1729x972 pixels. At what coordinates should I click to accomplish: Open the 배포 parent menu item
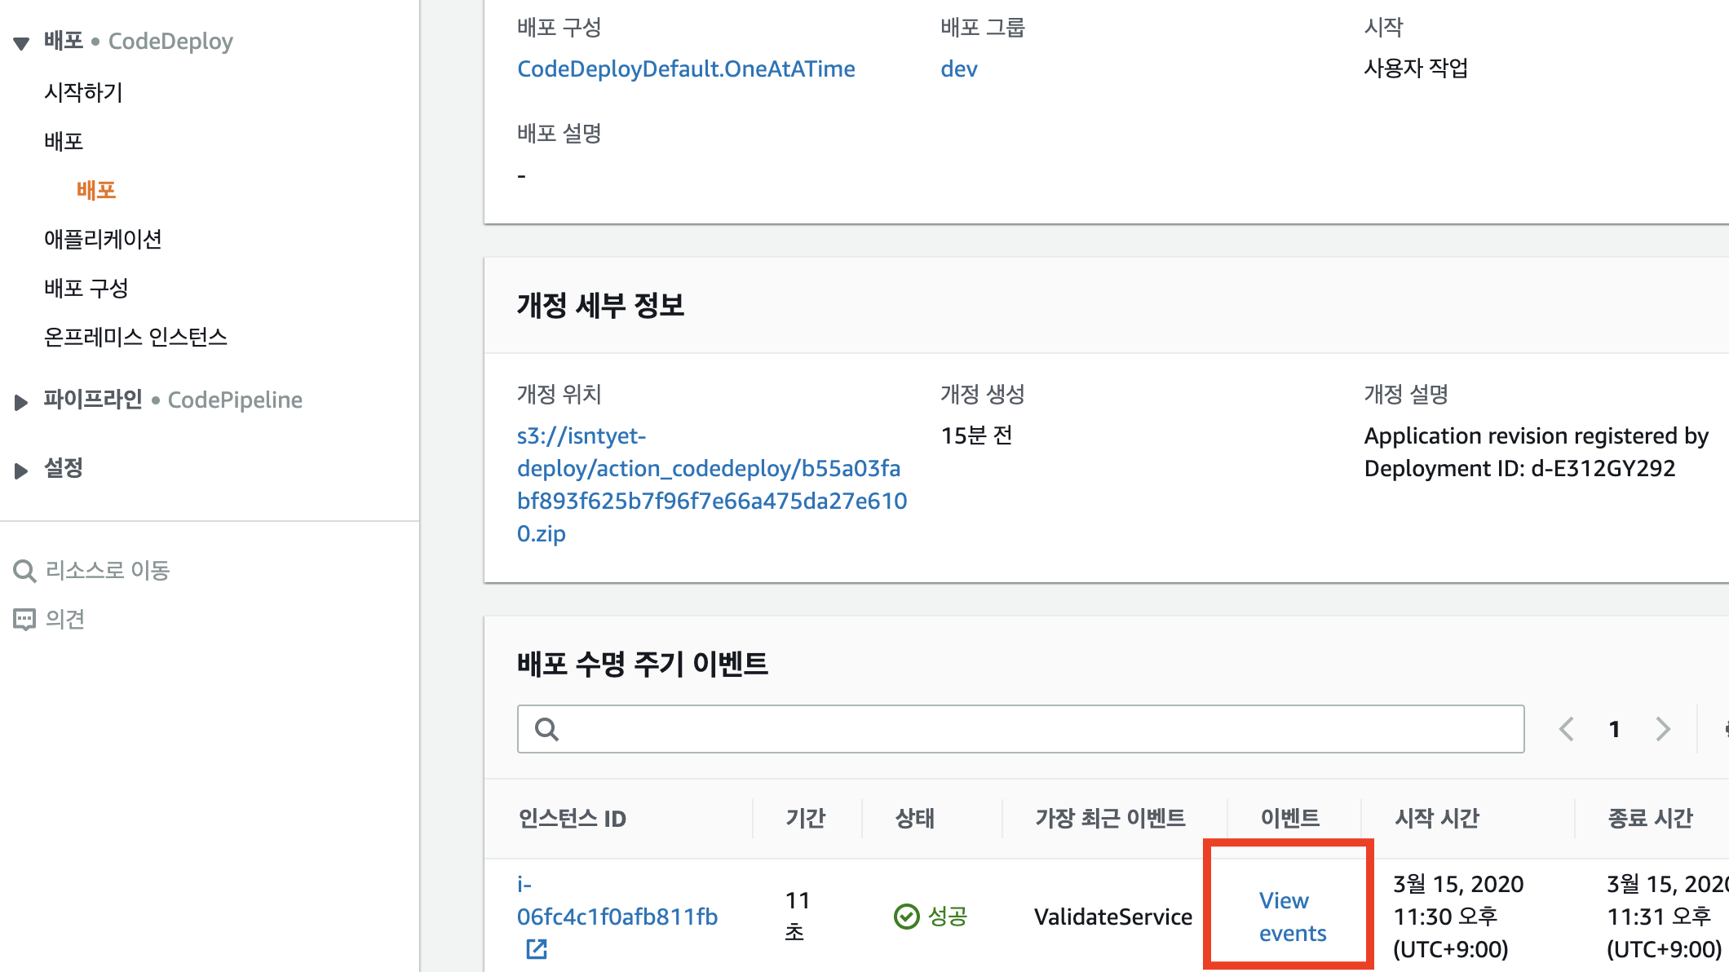(64, 141)
